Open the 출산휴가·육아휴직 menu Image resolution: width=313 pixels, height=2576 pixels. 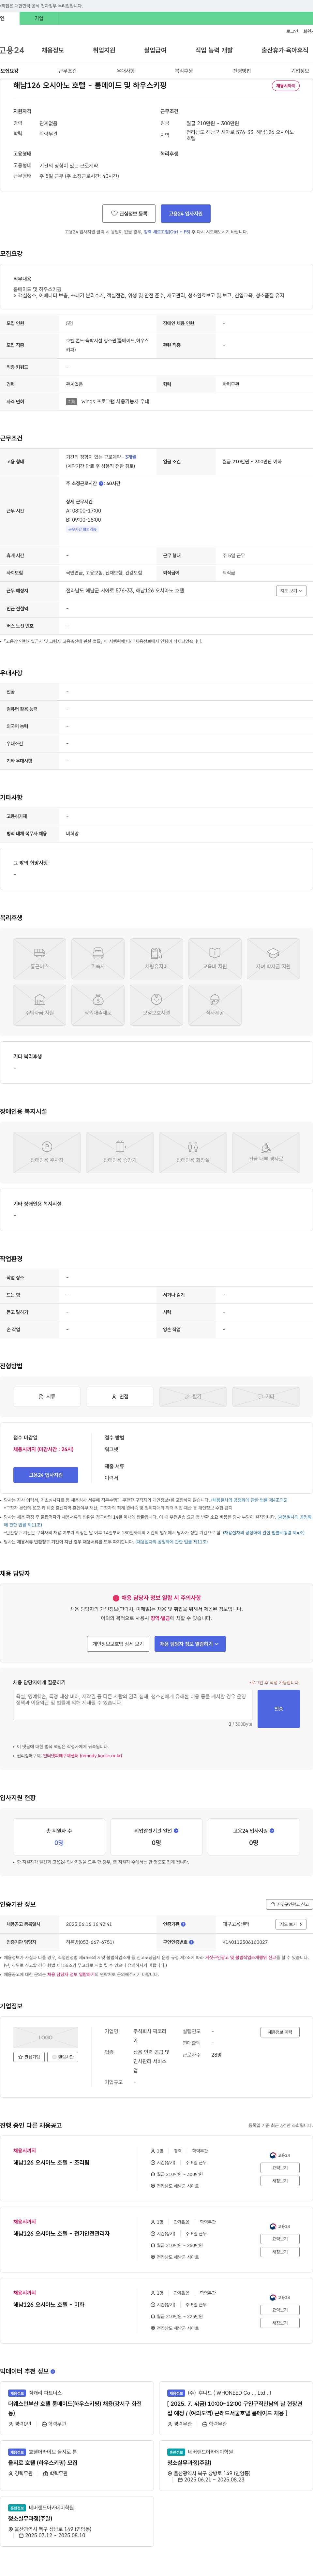click(285, 50)
